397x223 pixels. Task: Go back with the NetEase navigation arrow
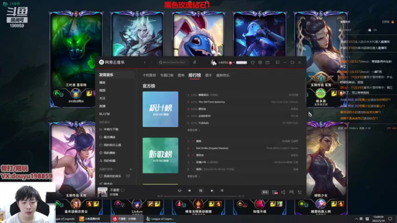[145, 62]
